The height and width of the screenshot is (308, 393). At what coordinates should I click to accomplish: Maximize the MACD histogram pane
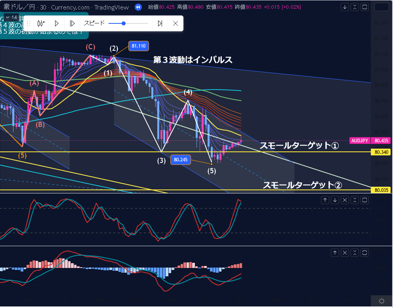[365, 253]
